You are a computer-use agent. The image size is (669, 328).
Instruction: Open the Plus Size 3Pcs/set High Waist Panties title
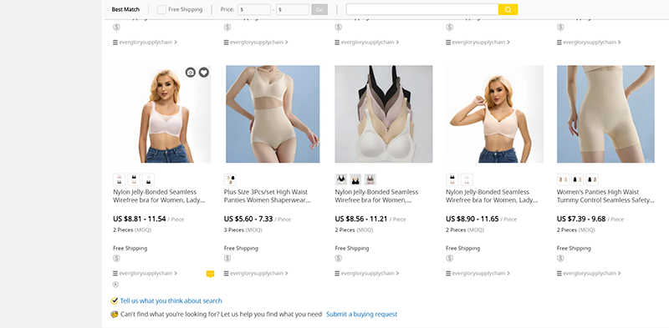pyautogui.click(x=267, y=196)
